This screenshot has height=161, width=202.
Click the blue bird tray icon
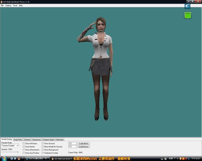point(189,159)
